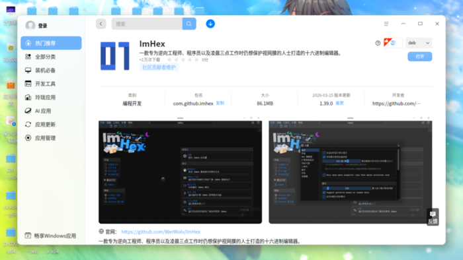Click the help question mark icon
463x260 pixels.
point(378,43)
